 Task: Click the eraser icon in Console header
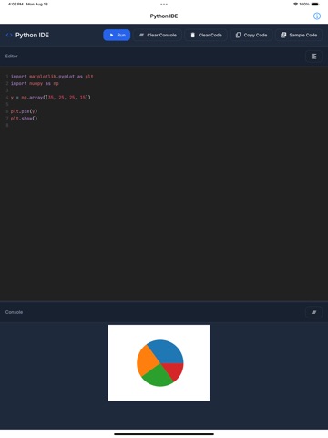(313, 312)
